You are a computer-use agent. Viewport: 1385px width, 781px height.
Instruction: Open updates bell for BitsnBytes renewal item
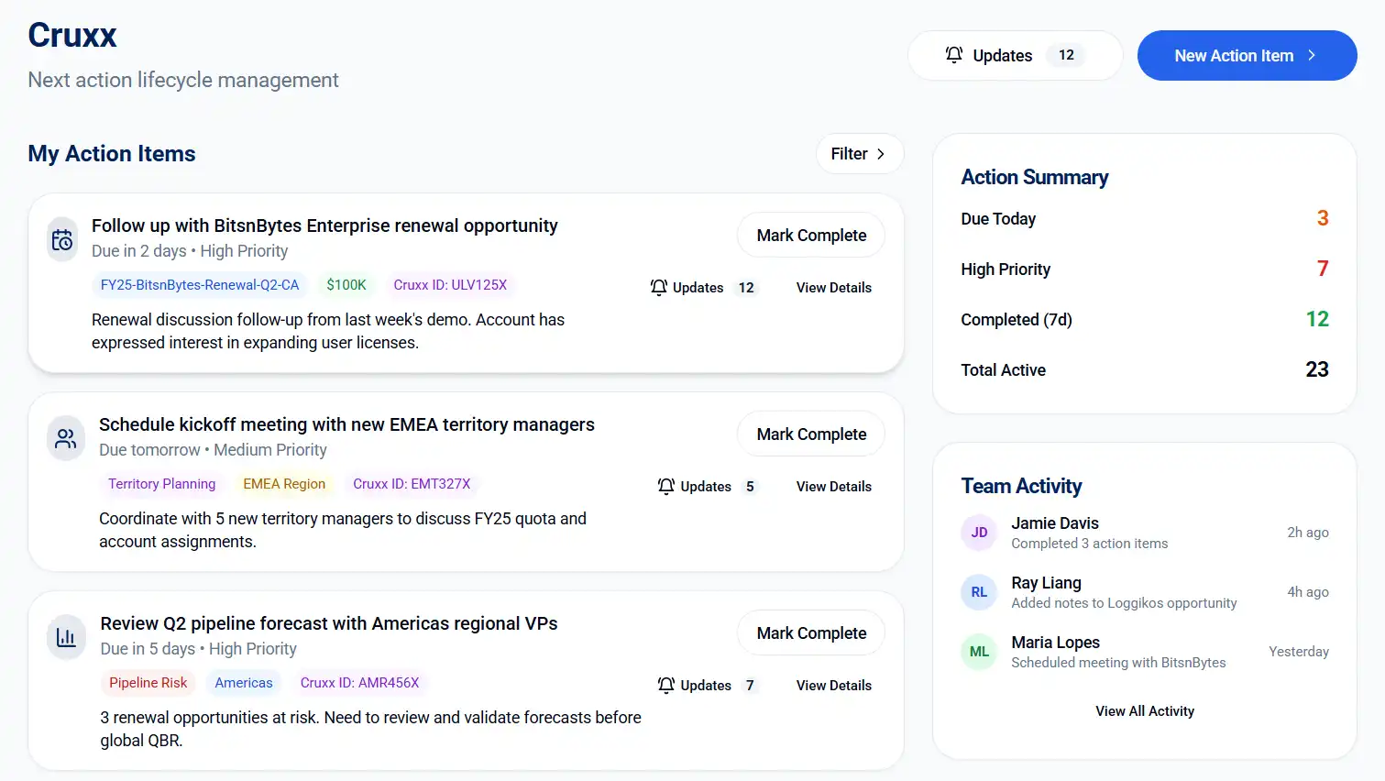(659, 288)
